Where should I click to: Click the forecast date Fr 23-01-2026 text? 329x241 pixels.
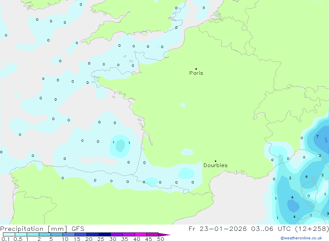click(x=217, y=229)
